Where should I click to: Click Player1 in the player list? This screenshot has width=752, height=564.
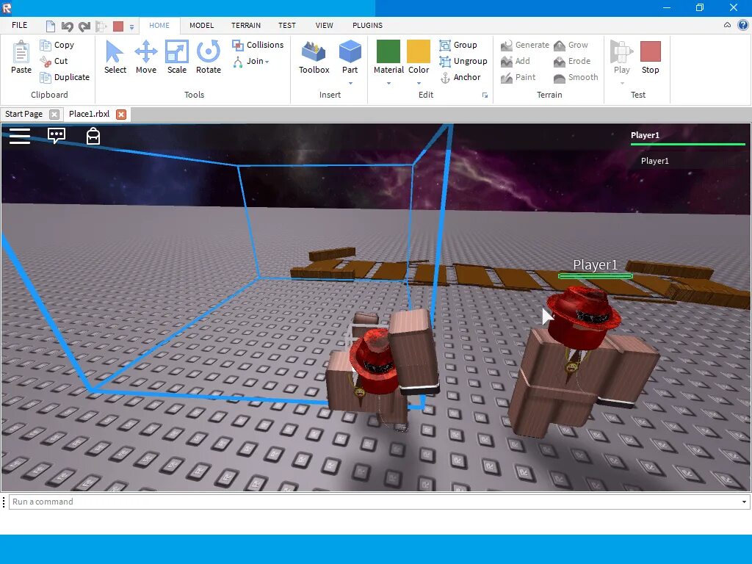tap(654, 161)
